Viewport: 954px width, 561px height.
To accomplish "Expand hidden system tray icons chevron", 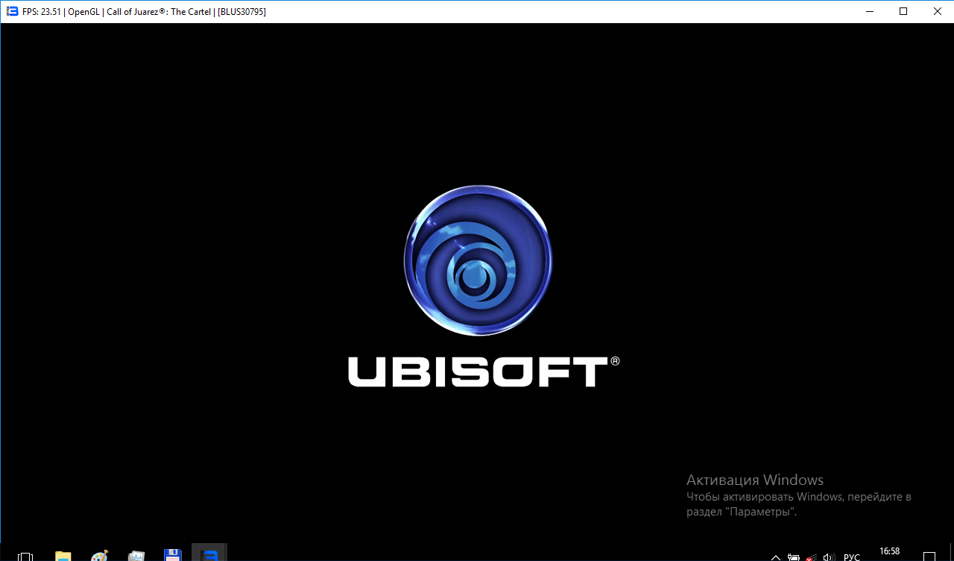I will (776, 557).
